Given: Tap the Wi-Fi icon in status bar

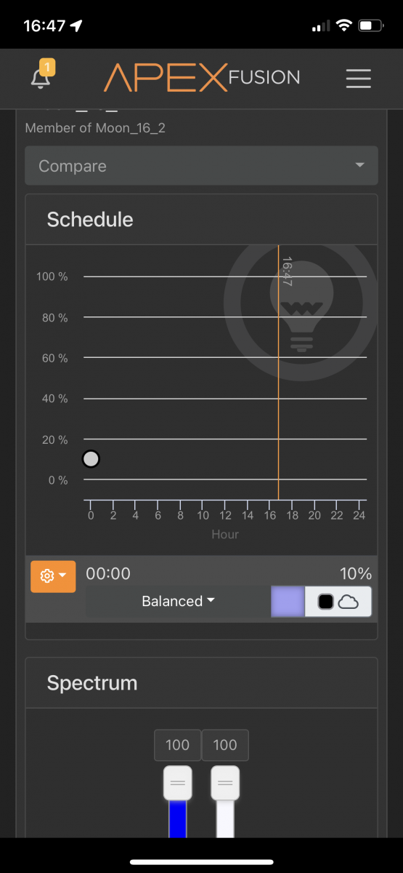Looking at the screenshot, I should pyautogui.click(x=342, y=26).
